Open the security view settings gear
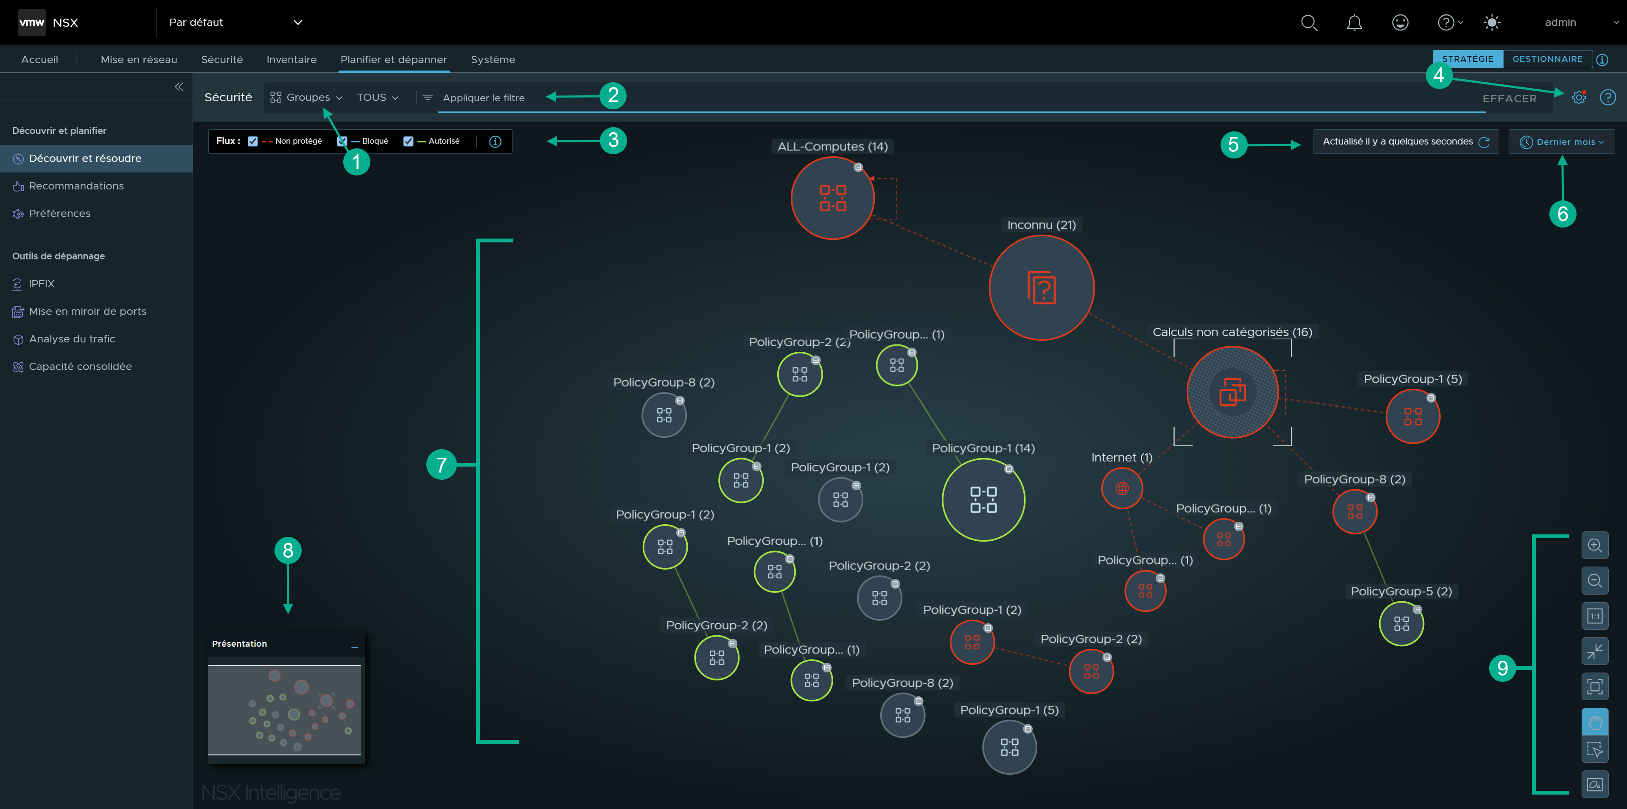The width and height of the screenshot is (1627, 809). 1579,97
